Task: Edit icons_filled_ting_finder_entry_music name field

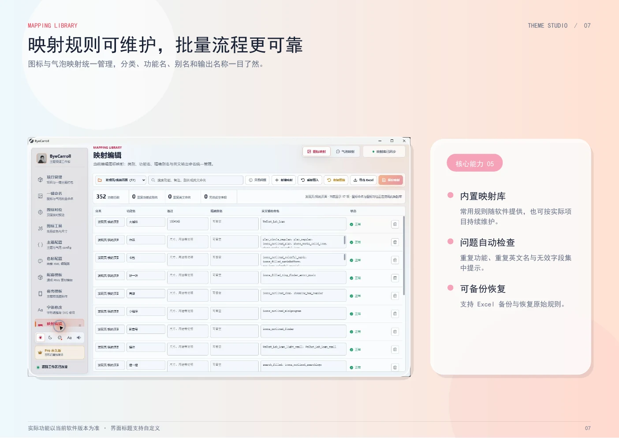Action: (x=304, y=277)
